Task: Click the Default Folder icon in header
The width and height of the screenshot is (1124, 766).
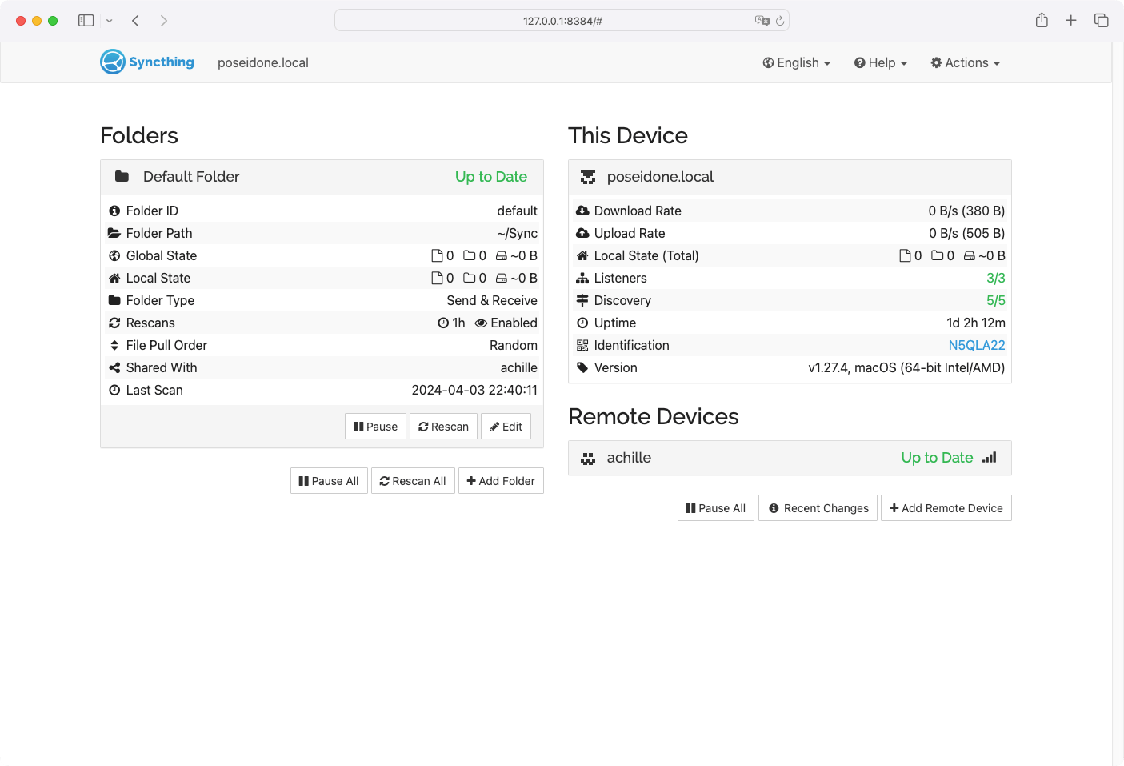Action: click(122, 177)
